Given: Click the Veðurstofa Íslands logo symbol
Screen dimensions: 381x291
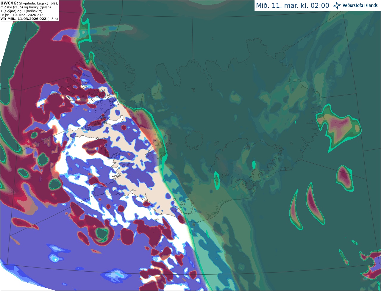Looking at the screenshot, I should click(x=337, y=5).
